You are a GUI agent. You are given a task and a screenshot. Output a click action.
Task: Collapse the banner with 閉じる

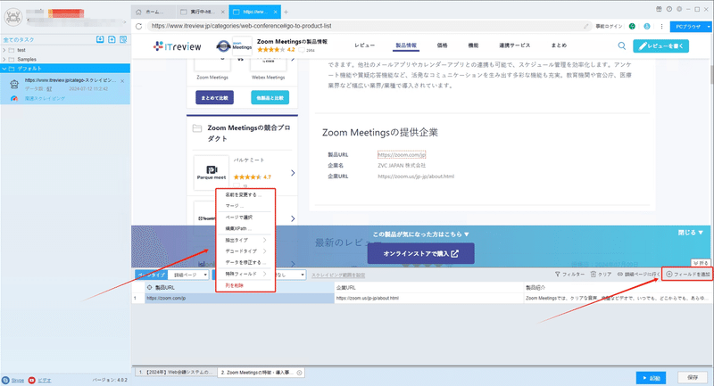click(690, 233)
